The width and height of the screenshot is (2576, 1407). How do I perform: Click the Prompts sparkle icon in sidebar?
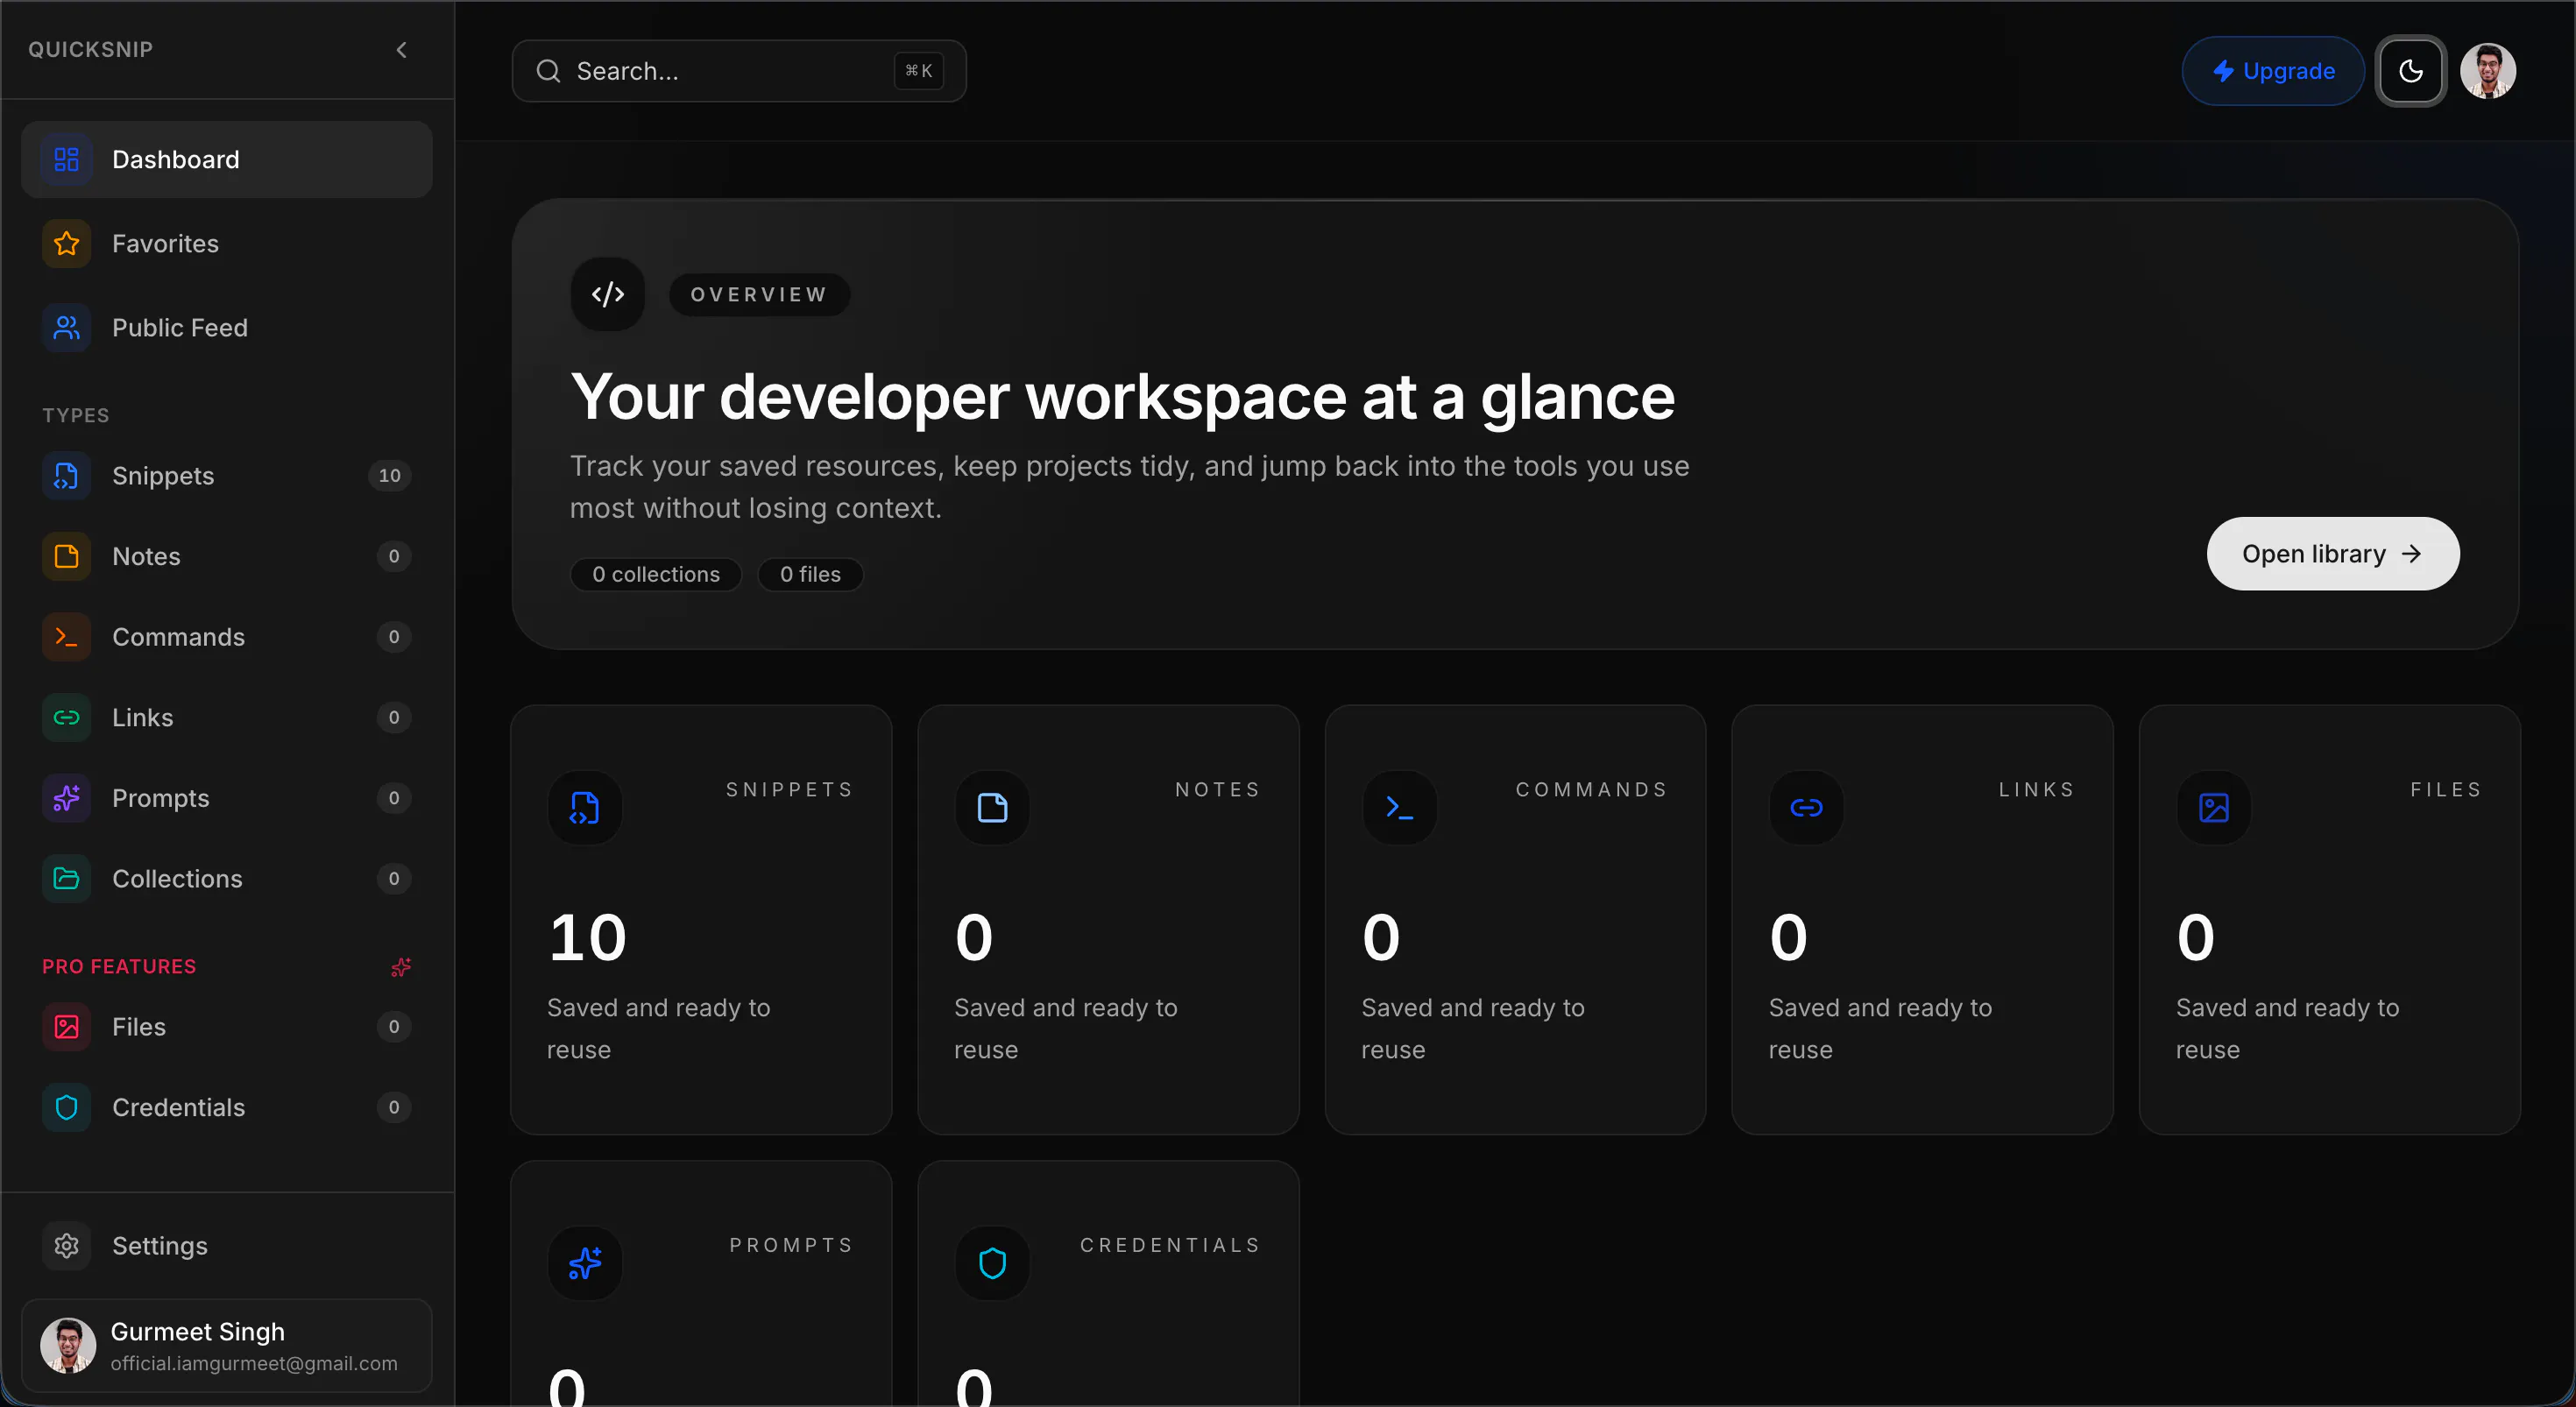click(66, 798)
